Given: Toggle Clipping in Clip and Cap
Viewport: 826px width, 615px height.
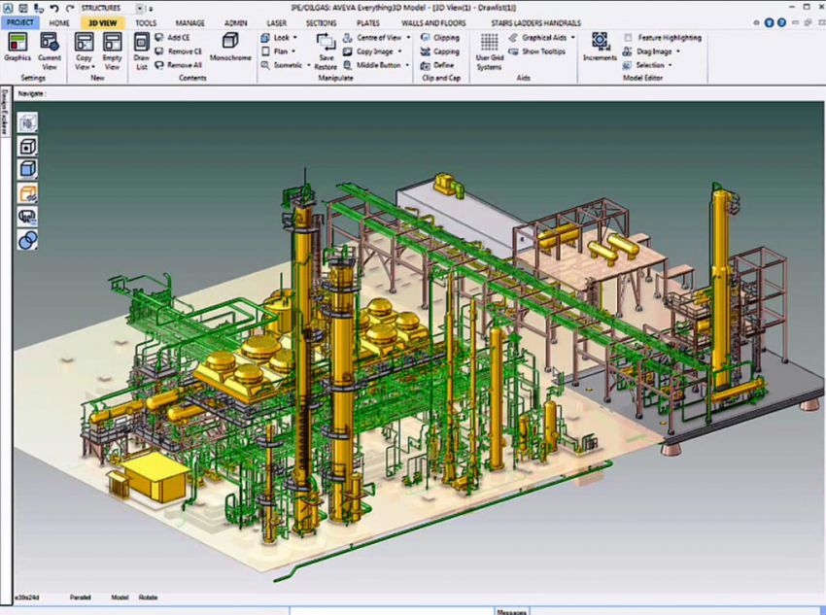Looking at the screenshot, I should coord(439,38).
